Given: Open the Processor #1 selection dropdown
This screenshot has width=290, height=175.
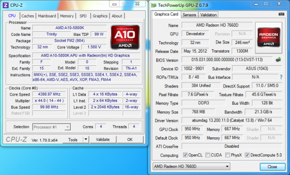Looking at the screenshot, I should [x=68, y=127].
